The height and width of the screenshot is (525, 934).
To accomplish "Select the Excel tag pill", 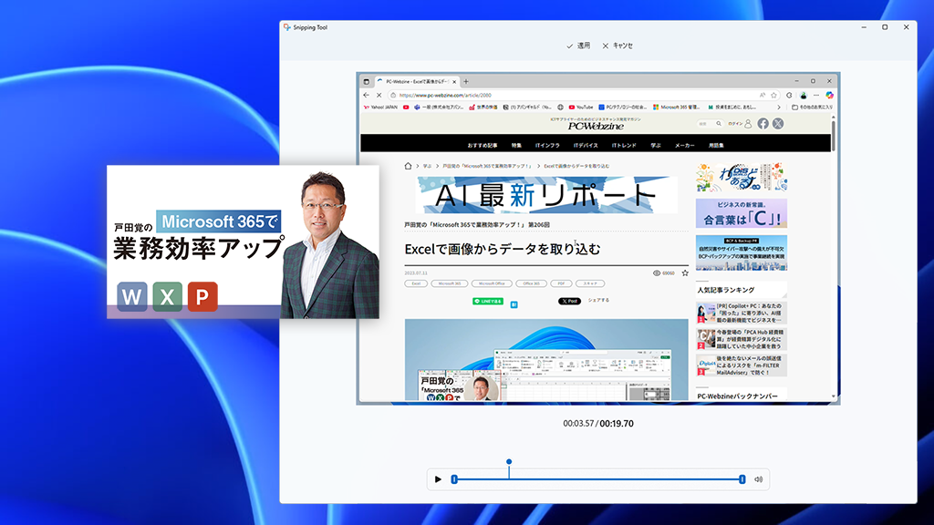I will click(416, 283).
